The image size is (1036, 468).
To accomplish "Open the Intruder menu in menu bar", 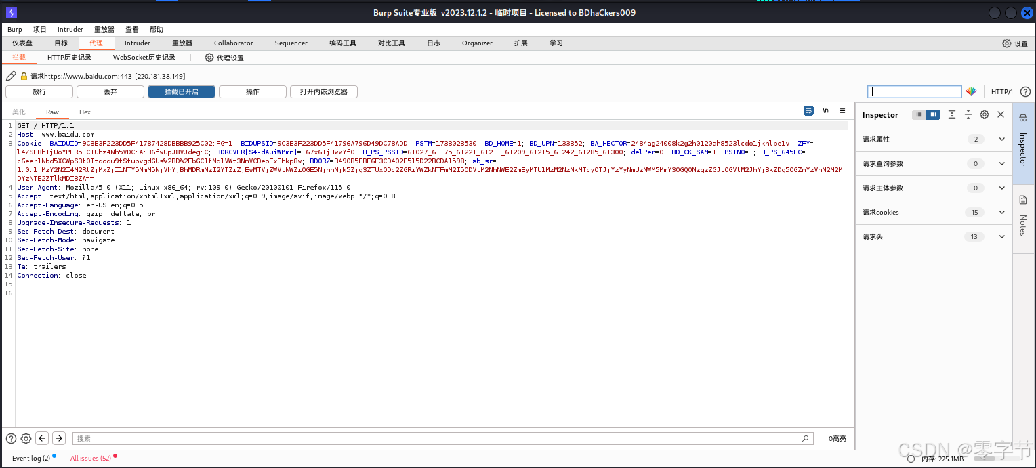I will (x=70, y=30).
